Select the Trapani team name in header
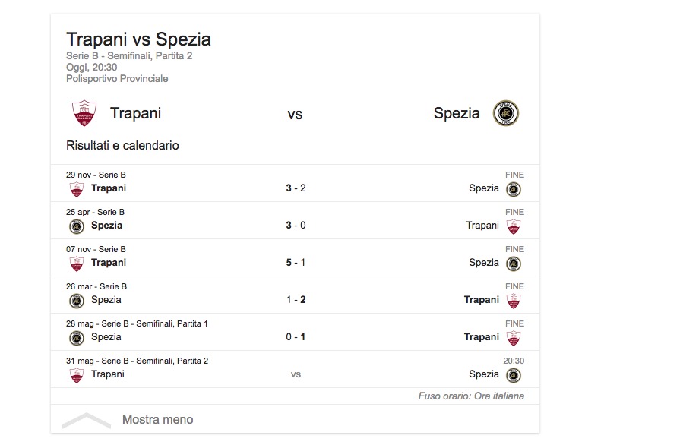Screen dimensions: 683x445 (135, 114)
